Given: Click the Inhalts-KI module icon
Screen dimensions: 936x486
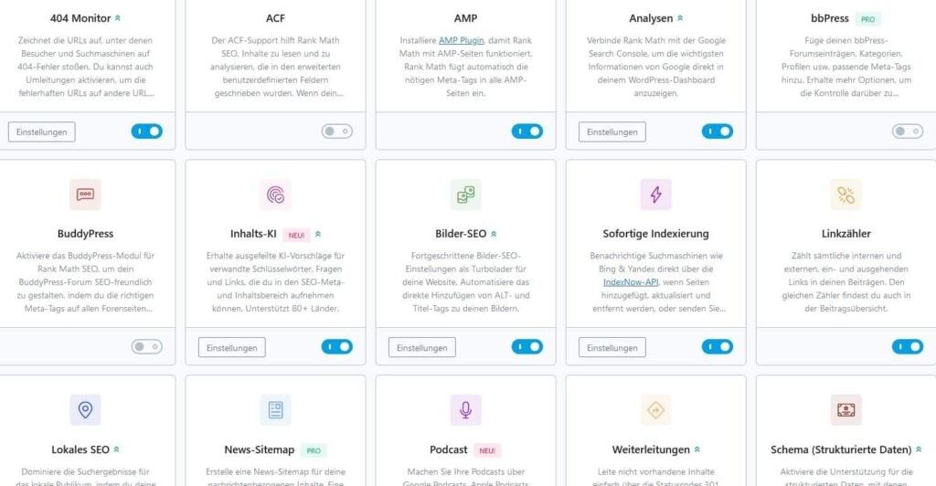Looking at the screenshot, I should pyautogui.click(x=275, y=195).
